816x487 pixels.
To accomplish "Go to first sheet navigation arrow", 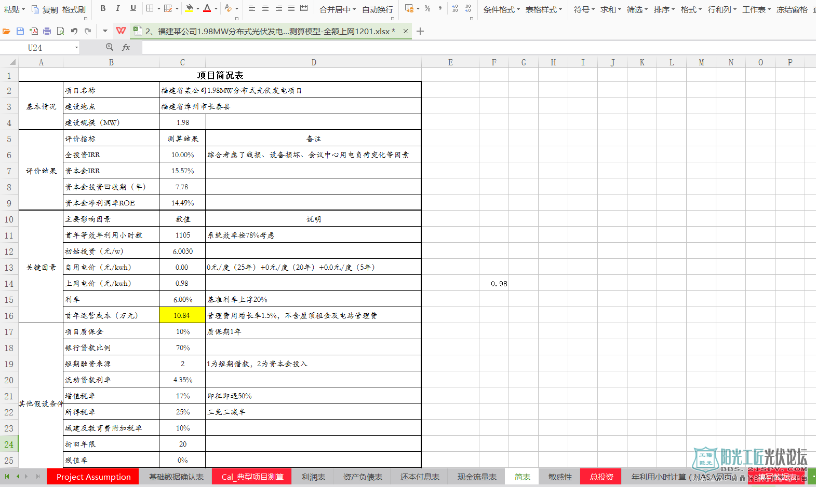I will click(x=7, y=476).
